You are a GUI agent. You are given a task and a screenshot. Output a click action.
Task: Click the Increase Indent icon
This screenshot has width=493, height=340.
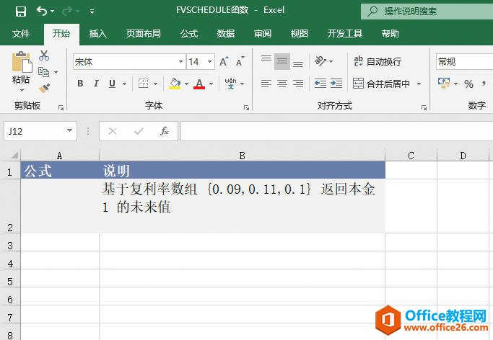click(x=336, y=84)
